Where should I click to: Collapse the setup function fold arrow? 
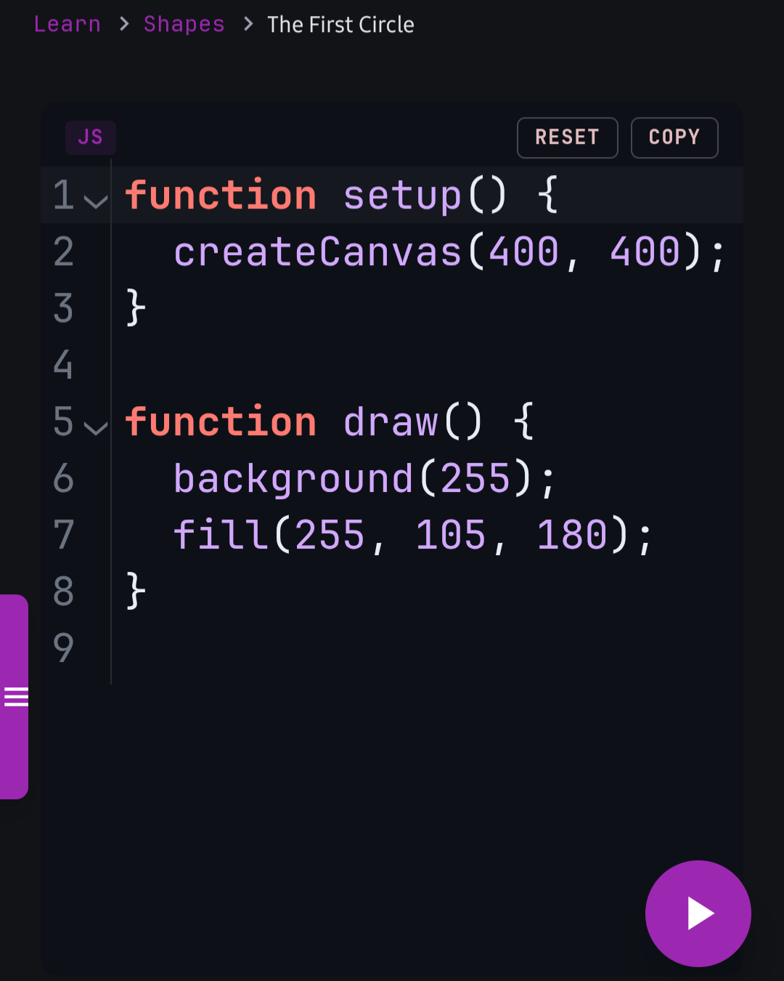click(x=95, y=201)
